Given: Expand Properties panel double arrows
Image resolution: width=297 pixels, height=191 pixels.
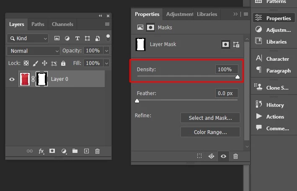Looking at the screenshot, I should pyautogui.click(x=235, y=14).
